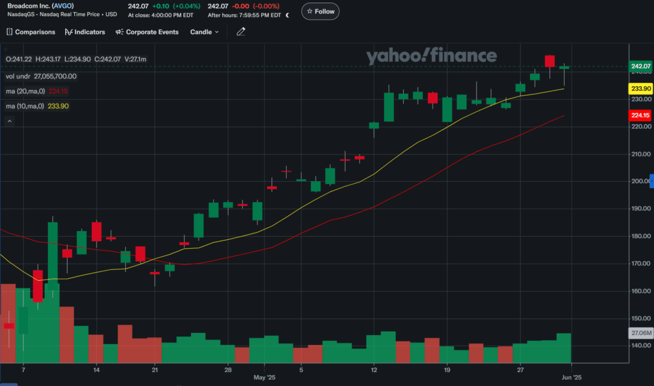Click the 200.00 price axis label
This screenshot has width=654, height=386.
point(640,181)
